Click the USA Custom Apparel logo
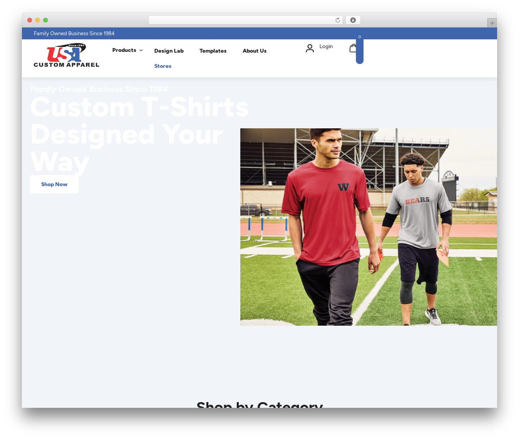Viewport: 519px width, 439px height. click(66, 55)
